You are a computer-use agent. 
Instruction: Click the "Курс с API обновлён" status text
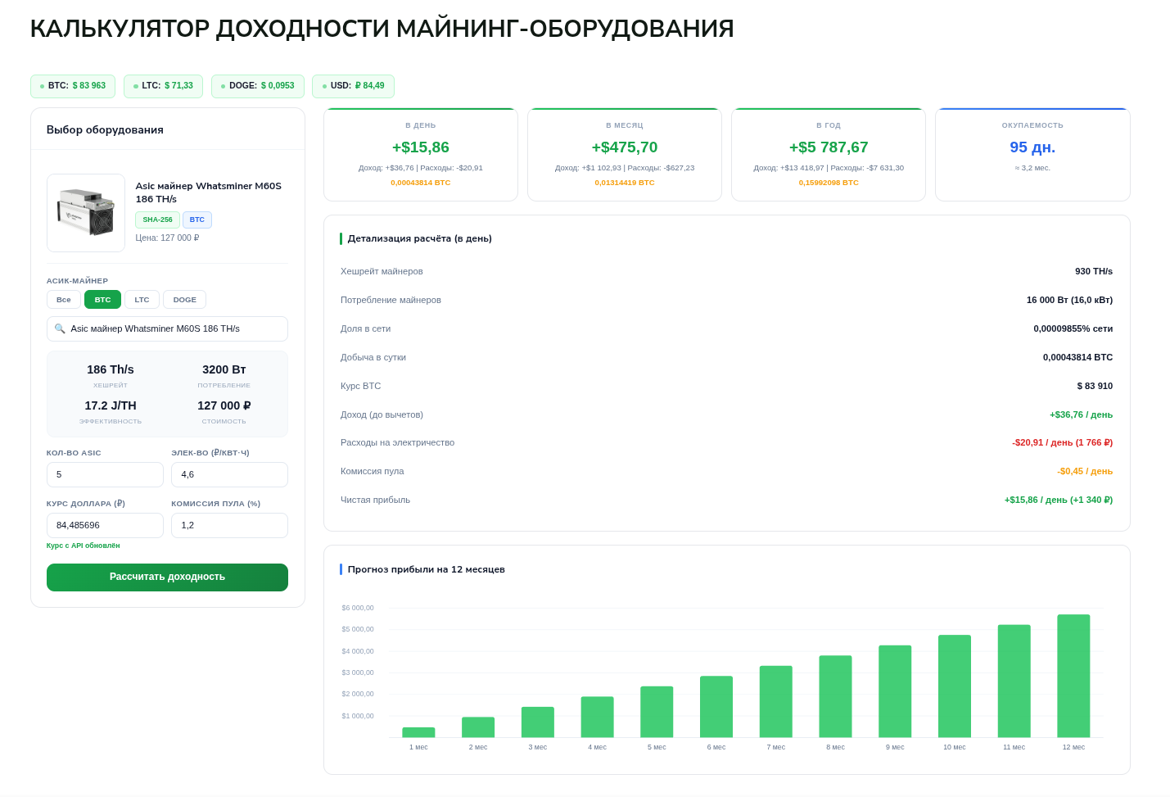coord(83,546)
